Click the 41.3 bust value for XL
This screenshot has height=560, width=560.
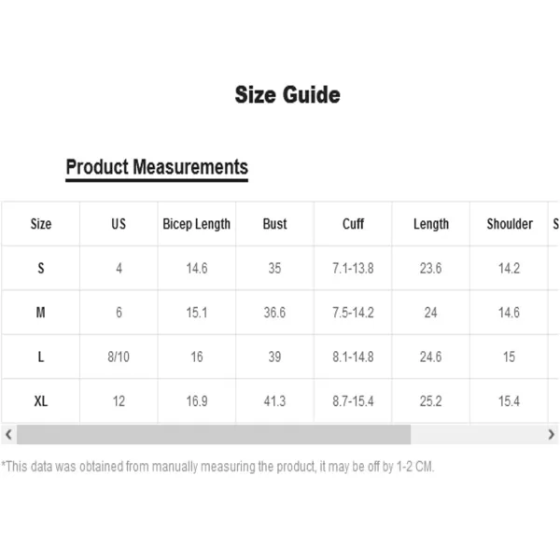click(274, 401)
